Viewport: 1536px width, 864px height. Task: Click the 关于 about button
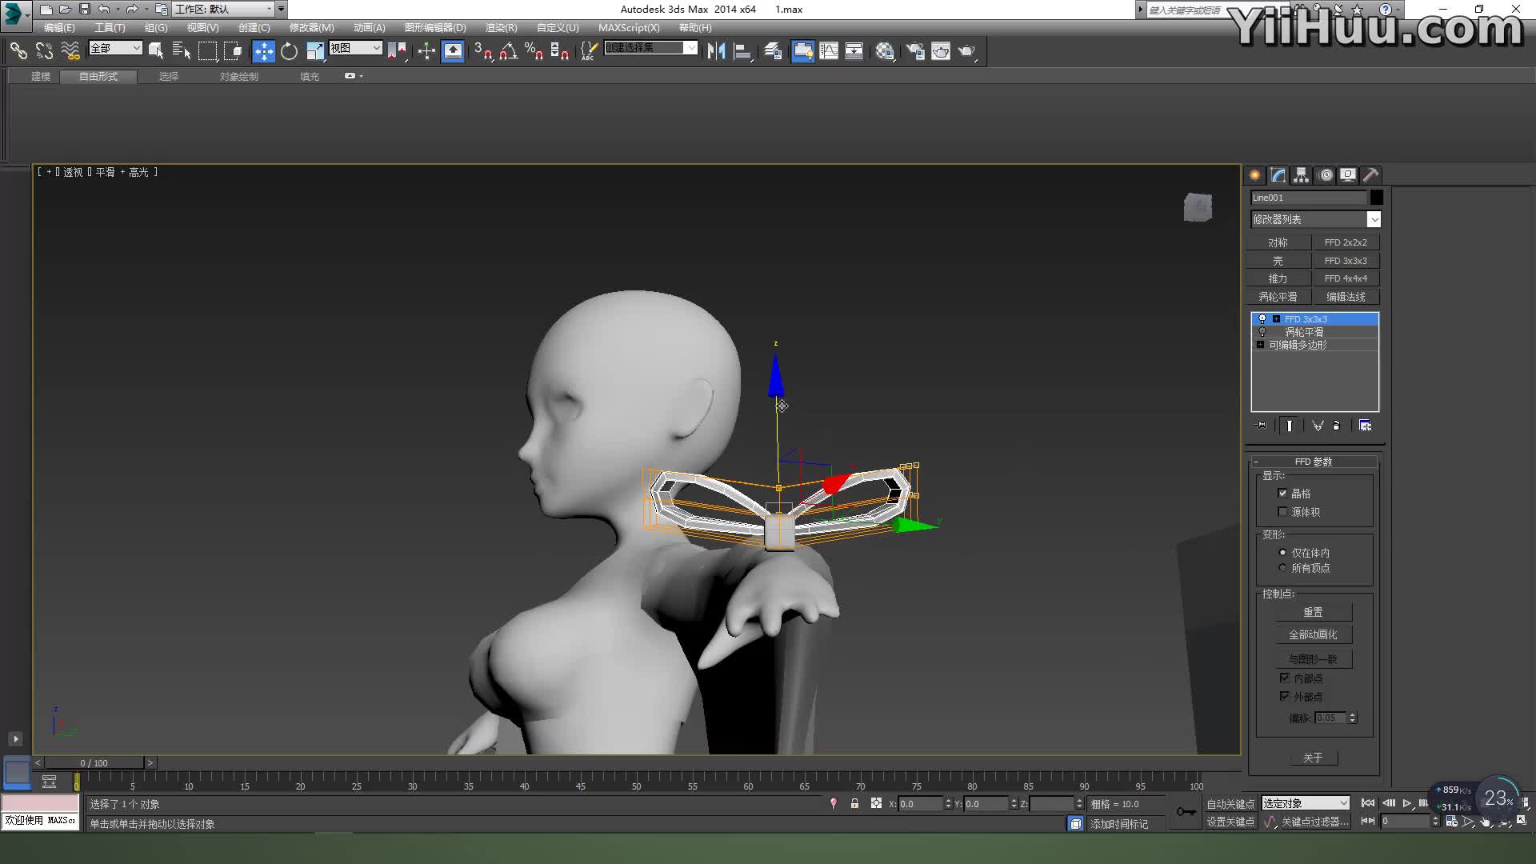point(1314,758)
